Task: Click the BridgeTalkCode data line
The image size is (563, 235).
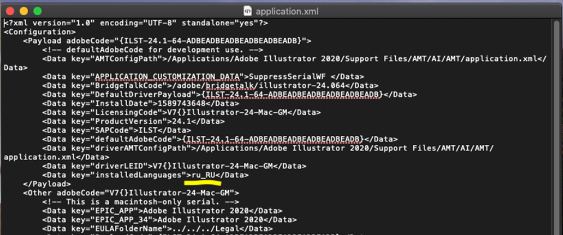Action: (x=211, y=86)
